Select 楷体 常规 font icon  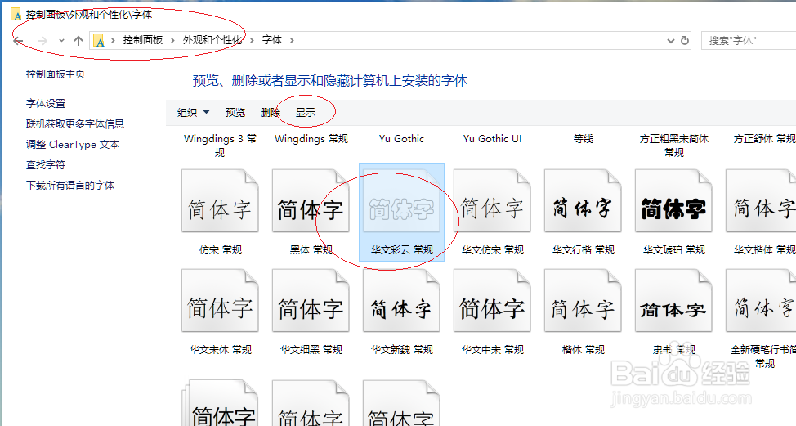pos(583,301)
